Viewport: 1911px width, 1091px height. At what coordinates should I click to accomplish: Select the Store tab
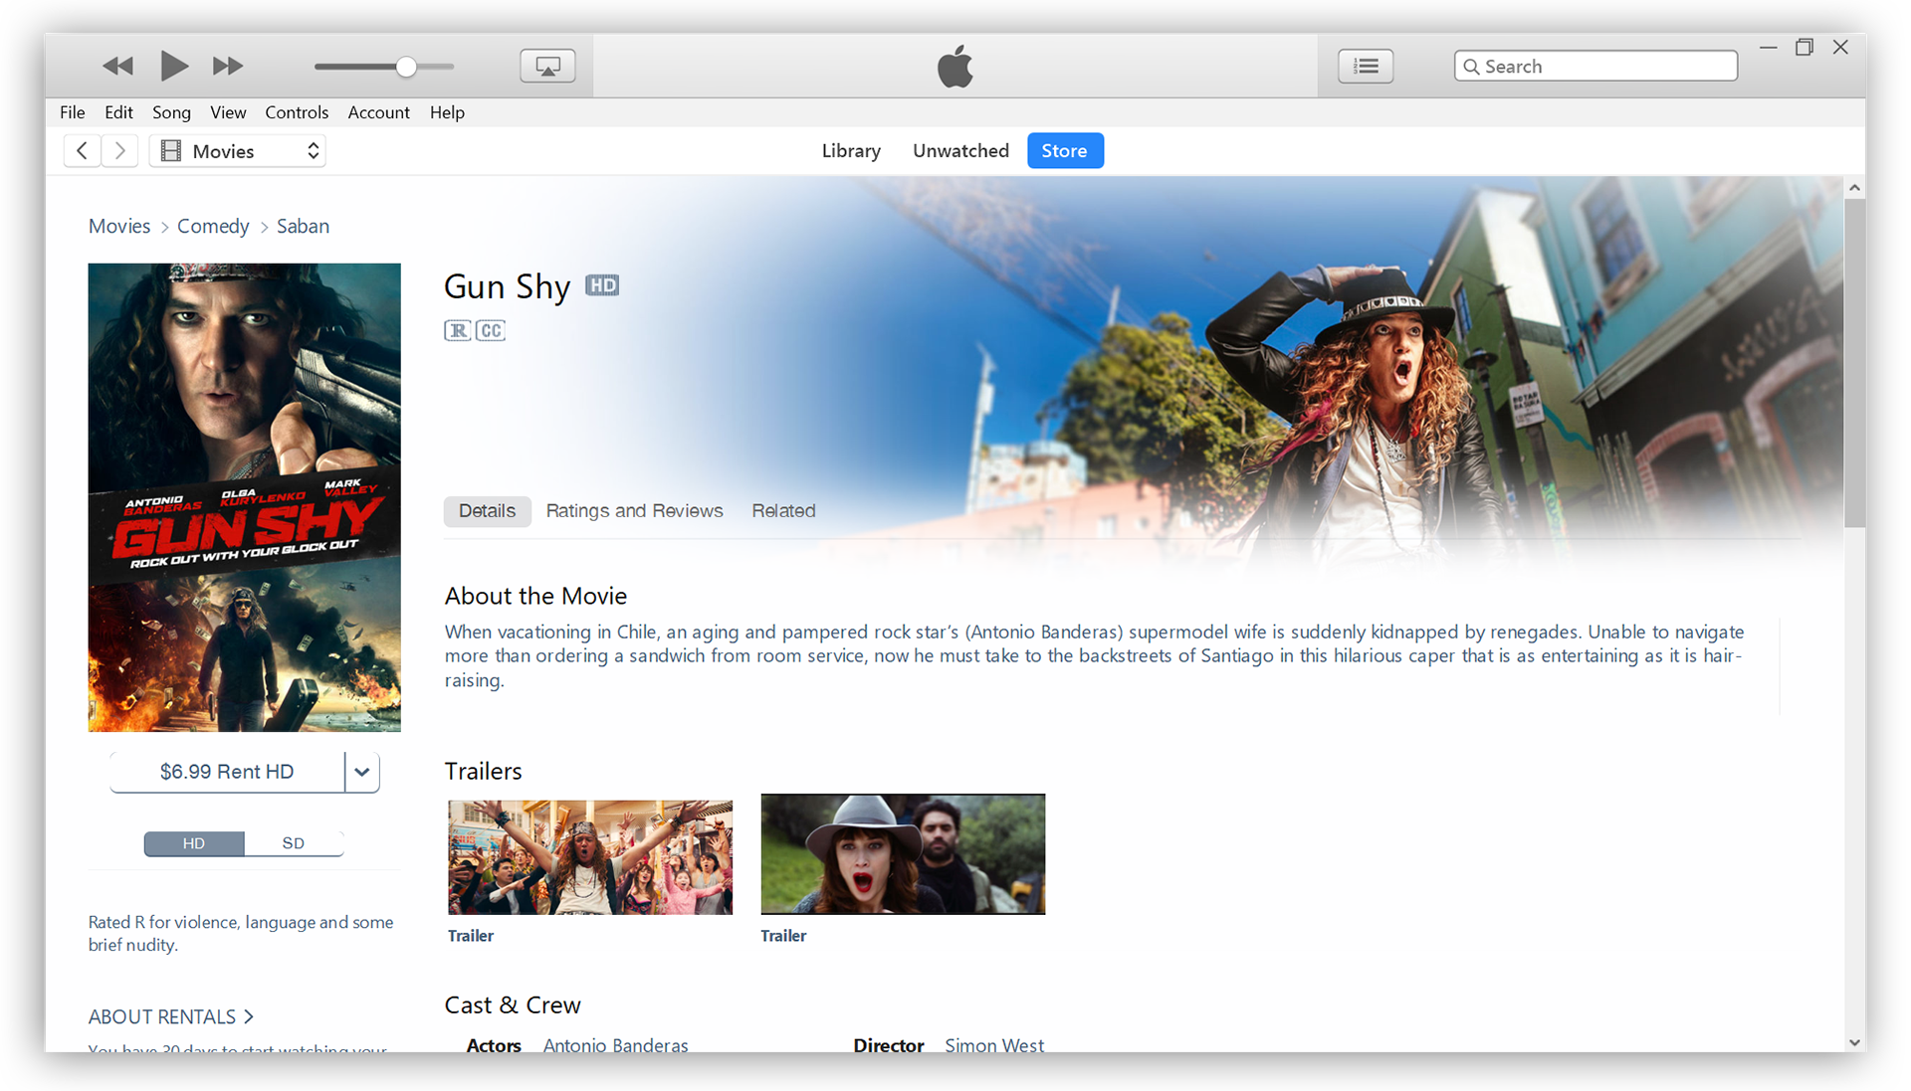pyautogui.click(x=1065, y=151)
